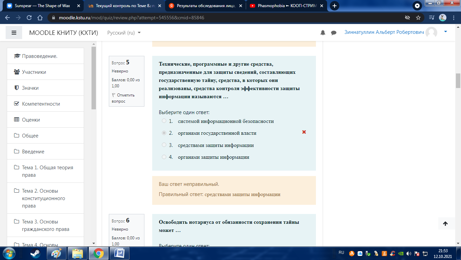Reload the current page
This screenshot has height=260, width=461.
pyautogui.click(x=29, y=18)
